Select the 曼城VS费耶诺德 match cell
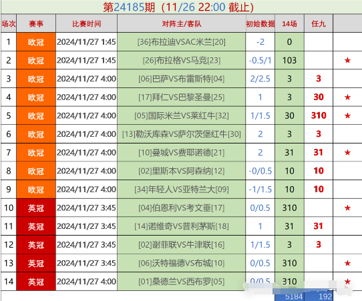The height and width of the screenshot is (301, 362). 182,152
